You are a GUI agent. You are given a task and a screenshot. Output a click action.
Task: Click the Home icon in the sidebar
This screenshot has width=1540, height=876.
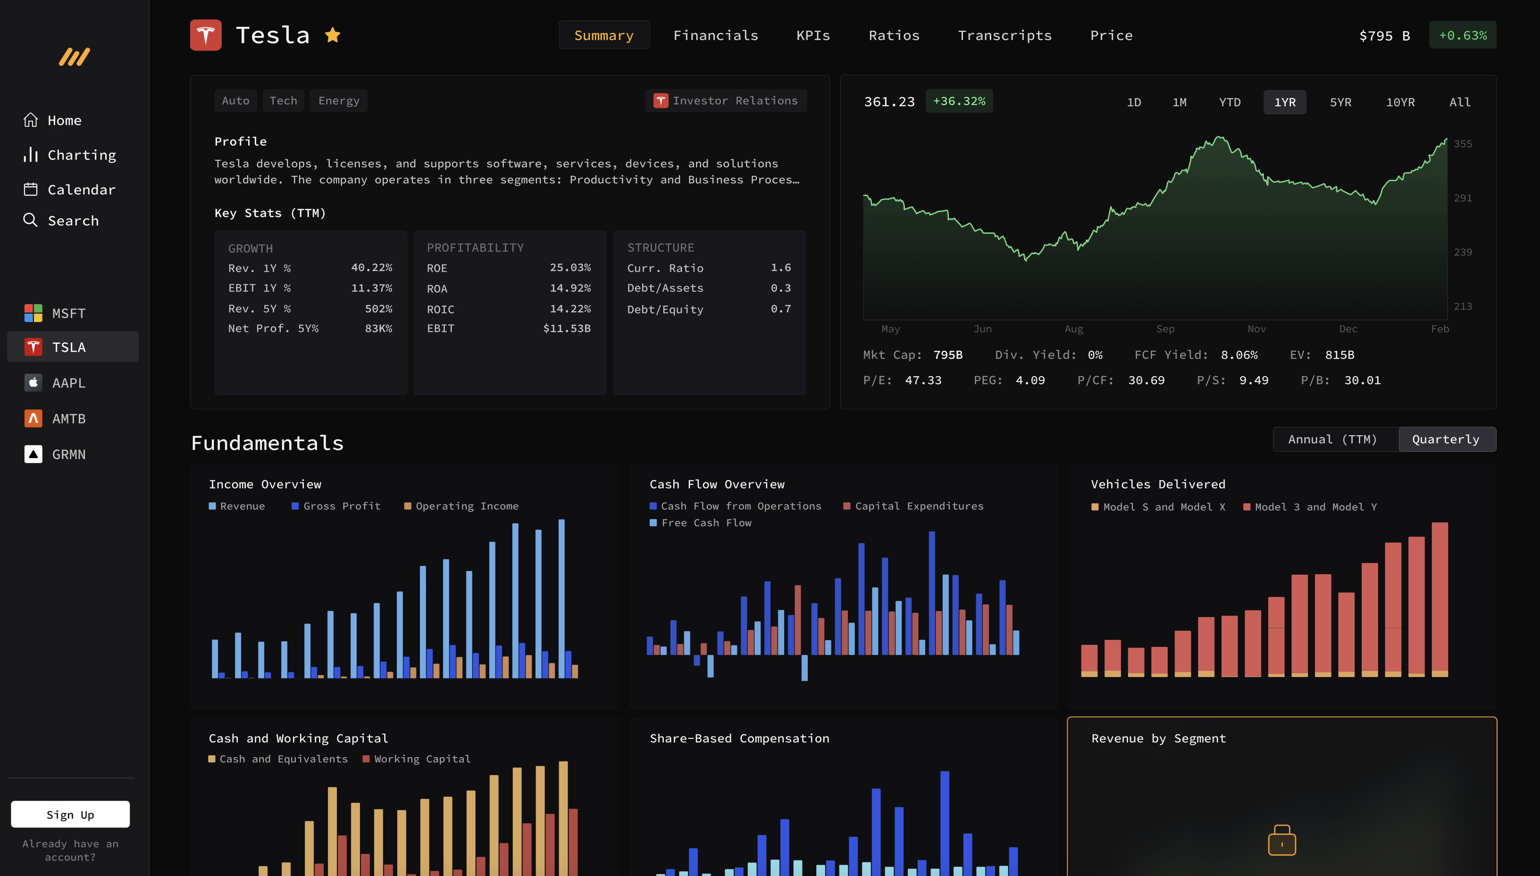(x=31, y=120)
